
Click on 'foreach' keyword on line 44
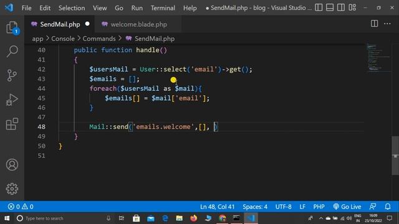(103, 88)
